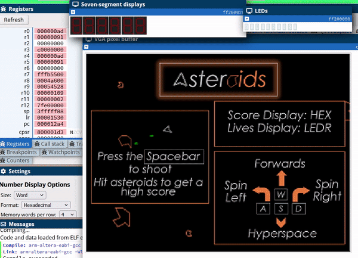Open the Memory words per row dropdown
Image resolution: width=358 pixels, height=258 pixels.
pos(67,215)
